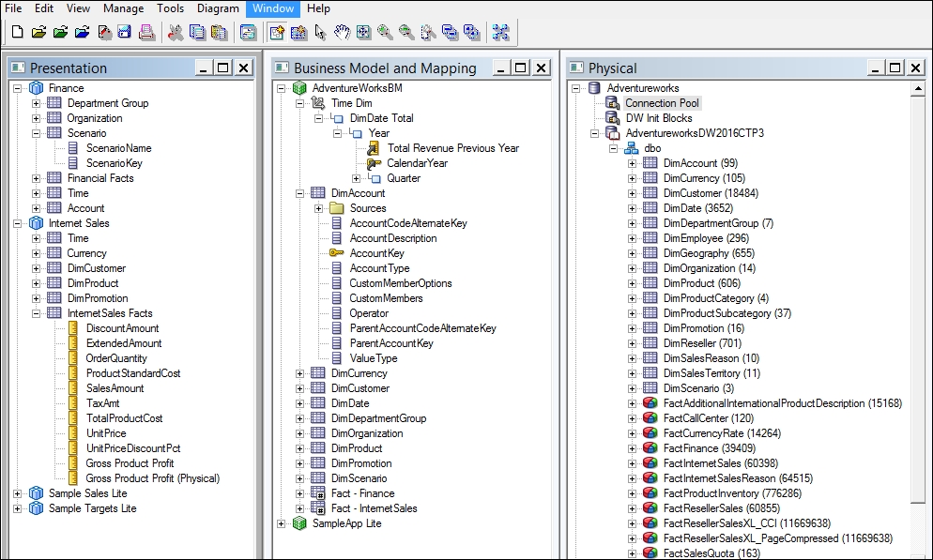This screenshot has width=933, height=560.
Task: Expand the Quarter level node
Action: (x=356, y=178)
